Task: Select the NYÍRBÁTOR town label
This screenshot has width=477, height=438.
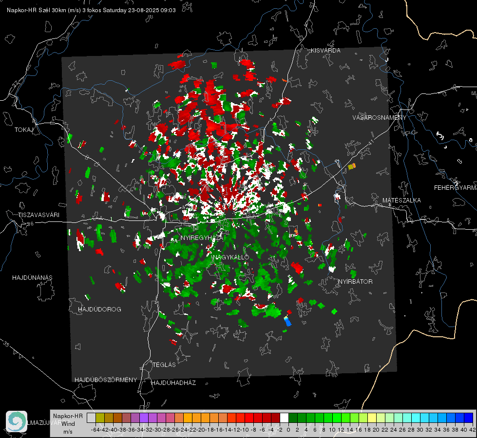Action: point(355,282)
